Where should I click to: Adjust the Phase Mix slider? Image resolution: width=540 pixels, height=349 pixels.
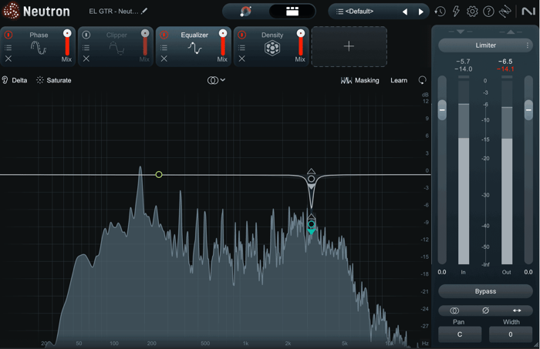(x=67, y=42)
